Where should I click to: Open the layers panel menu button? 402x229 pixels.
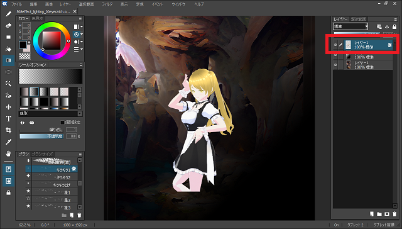click(395, 19)
